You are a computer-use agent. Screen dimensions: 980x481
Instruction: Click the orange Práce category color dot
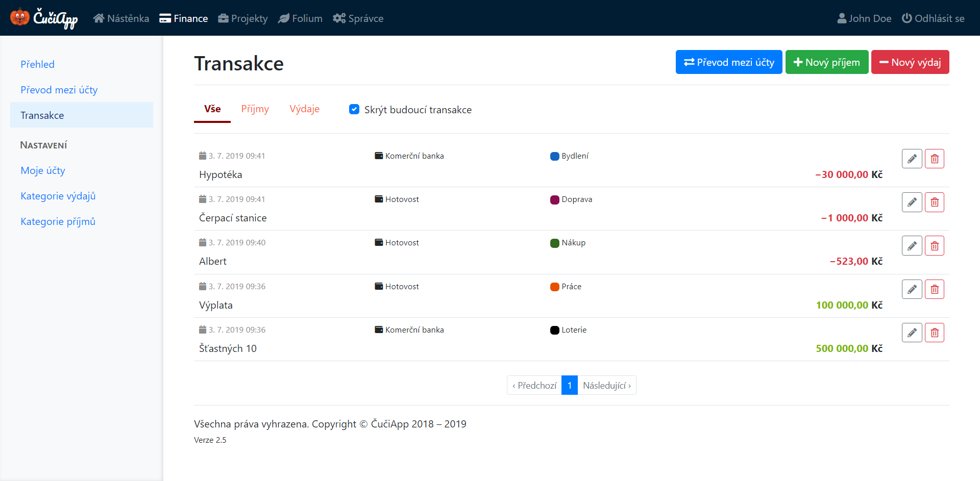point(555,287)
